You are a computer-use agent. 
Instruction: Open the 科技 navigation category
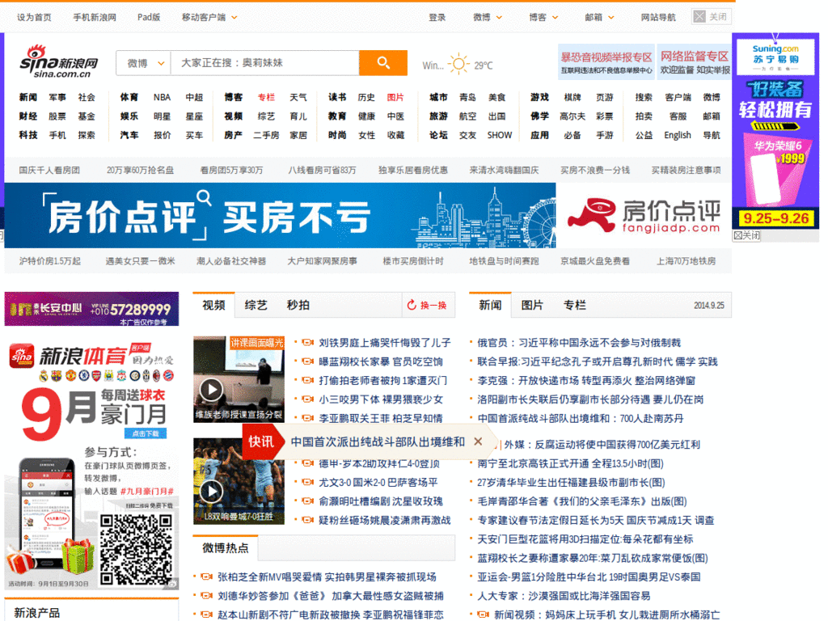(x=28, y=135)
